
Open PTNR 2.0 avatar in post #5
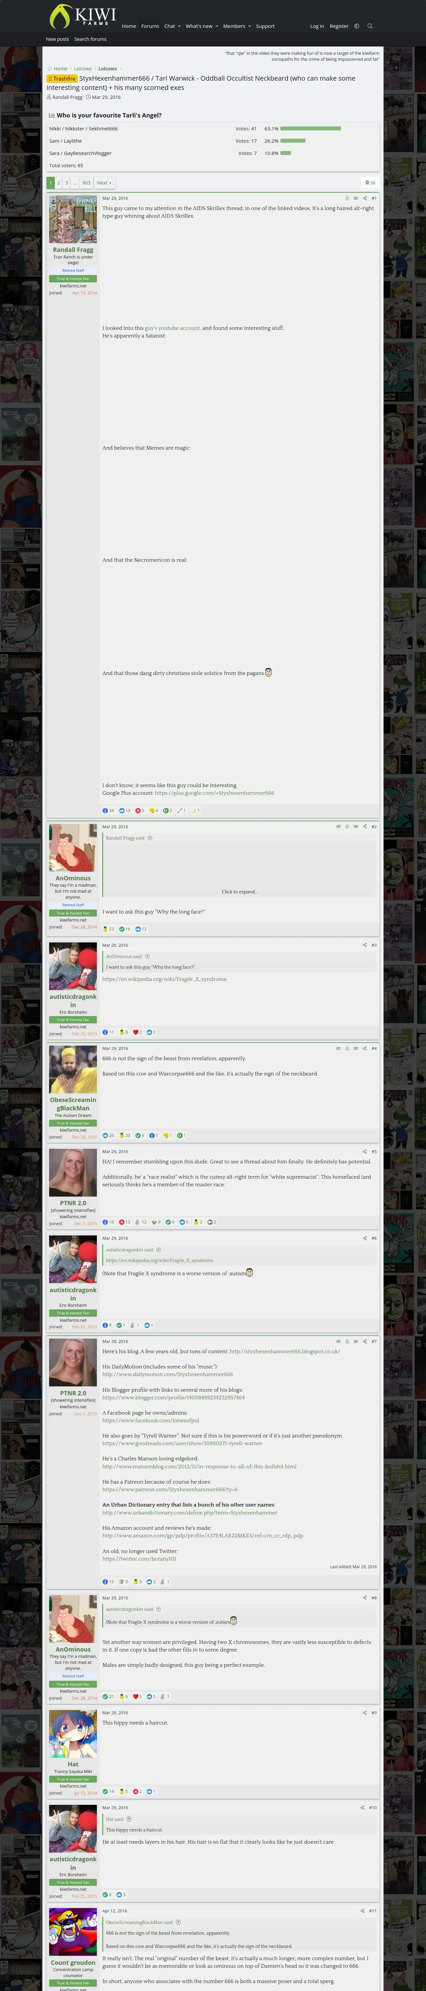[73, 1172]
